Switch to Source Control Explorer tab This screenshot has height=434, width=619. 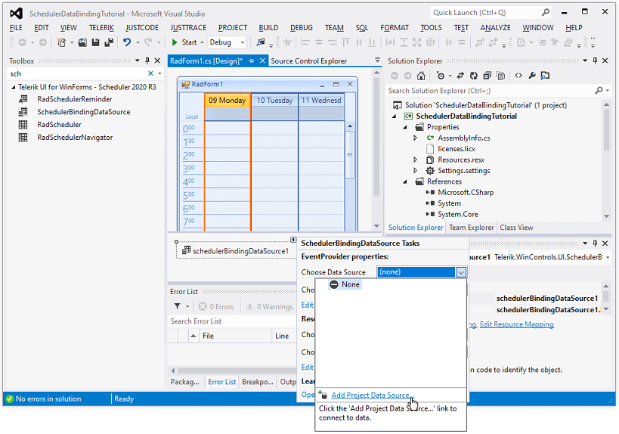coord(308,60)
